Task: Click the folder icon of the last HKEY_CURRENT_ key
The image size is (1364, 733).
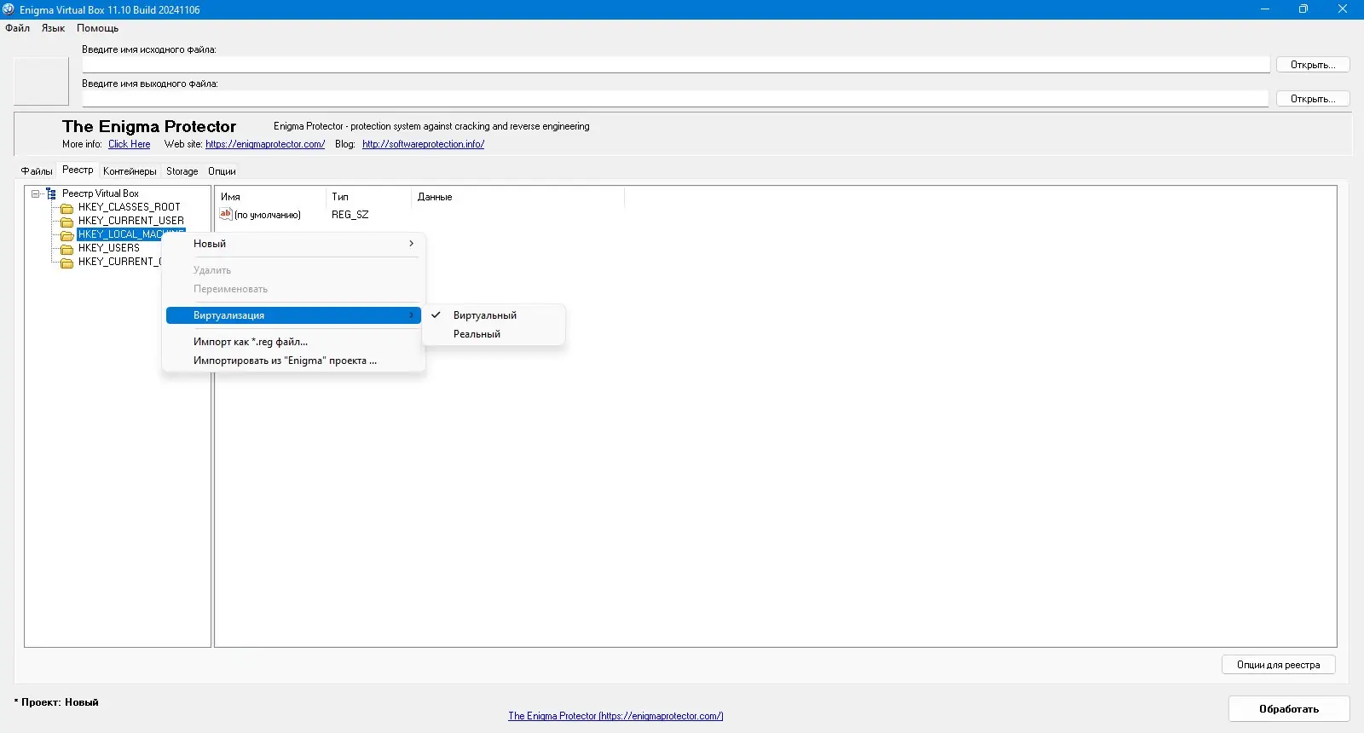Action: [x=66, y=263]
